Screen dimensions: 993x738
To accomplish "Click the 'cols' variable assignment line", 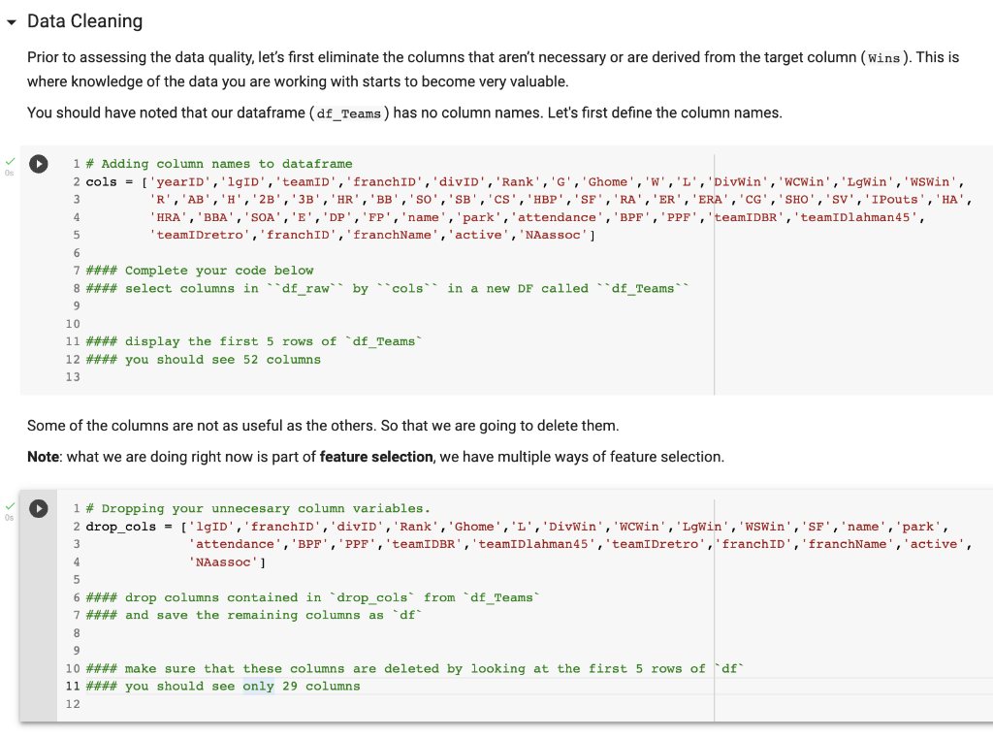I will (525, 181).
